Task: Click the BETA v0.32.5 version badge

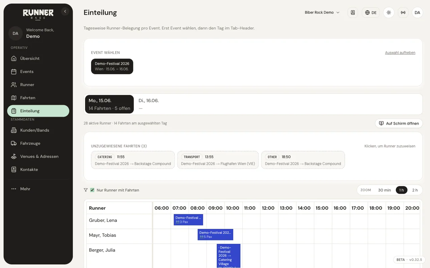Action: pos(409,260)
